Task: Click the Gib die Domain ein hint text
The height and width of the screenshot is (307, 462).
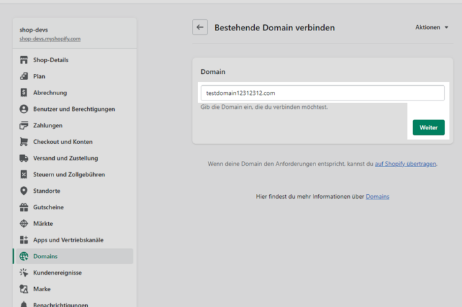Action: pyautogui.click(x=264, y=107)
